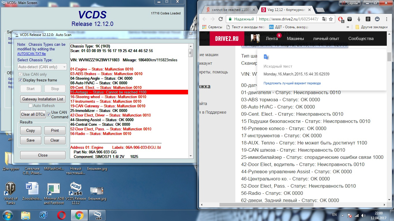Expand the bookmarks bar overflow chevron
Image resolution: width=394 pixels, height=221 pixels.
[348, 27]
